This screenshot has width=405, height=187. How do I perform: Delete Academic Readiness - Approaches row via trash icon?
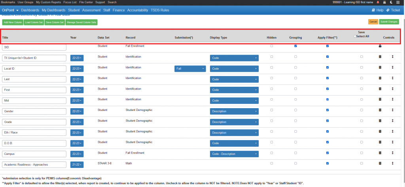(380, 163)
